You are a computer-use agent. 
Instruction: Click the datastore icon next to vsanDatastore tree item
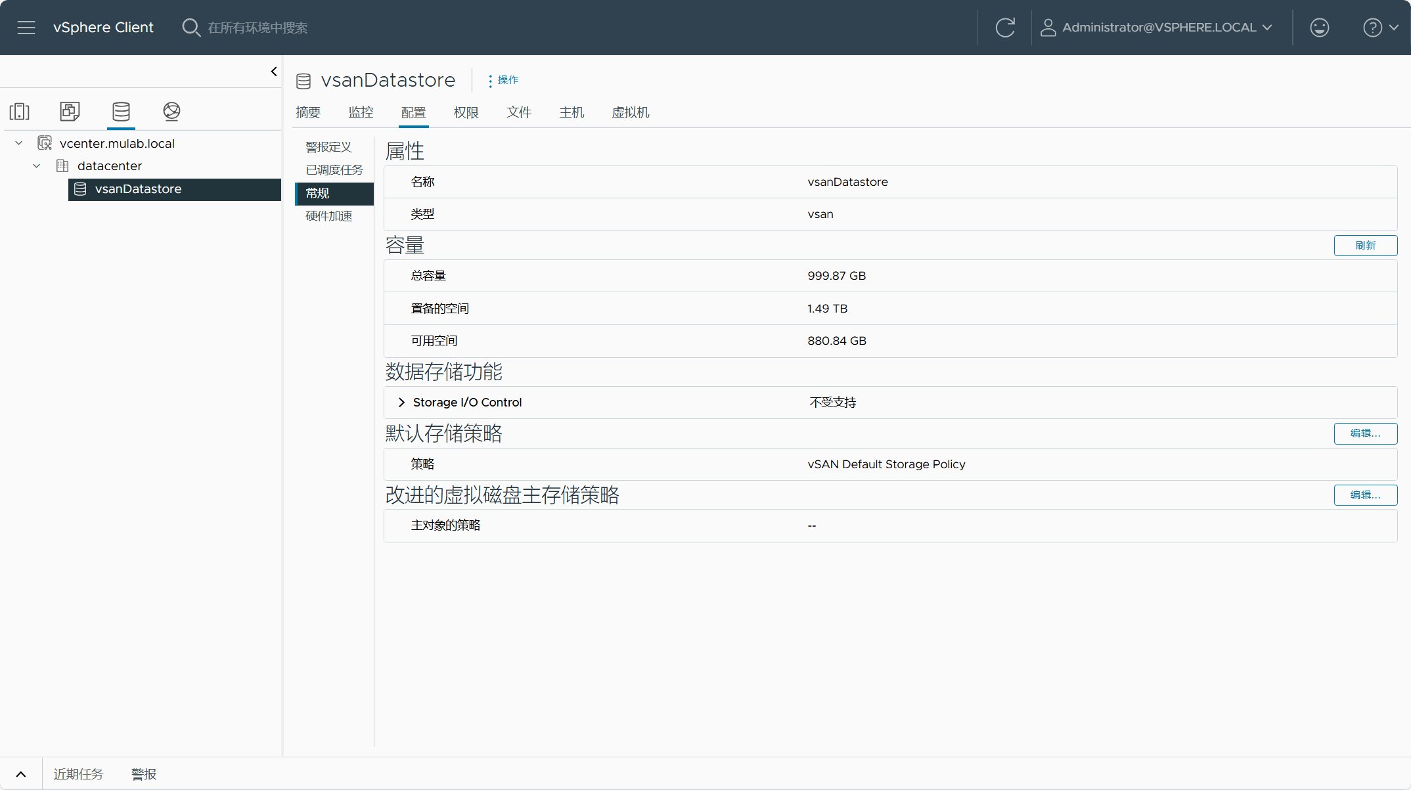pos(80,189)
